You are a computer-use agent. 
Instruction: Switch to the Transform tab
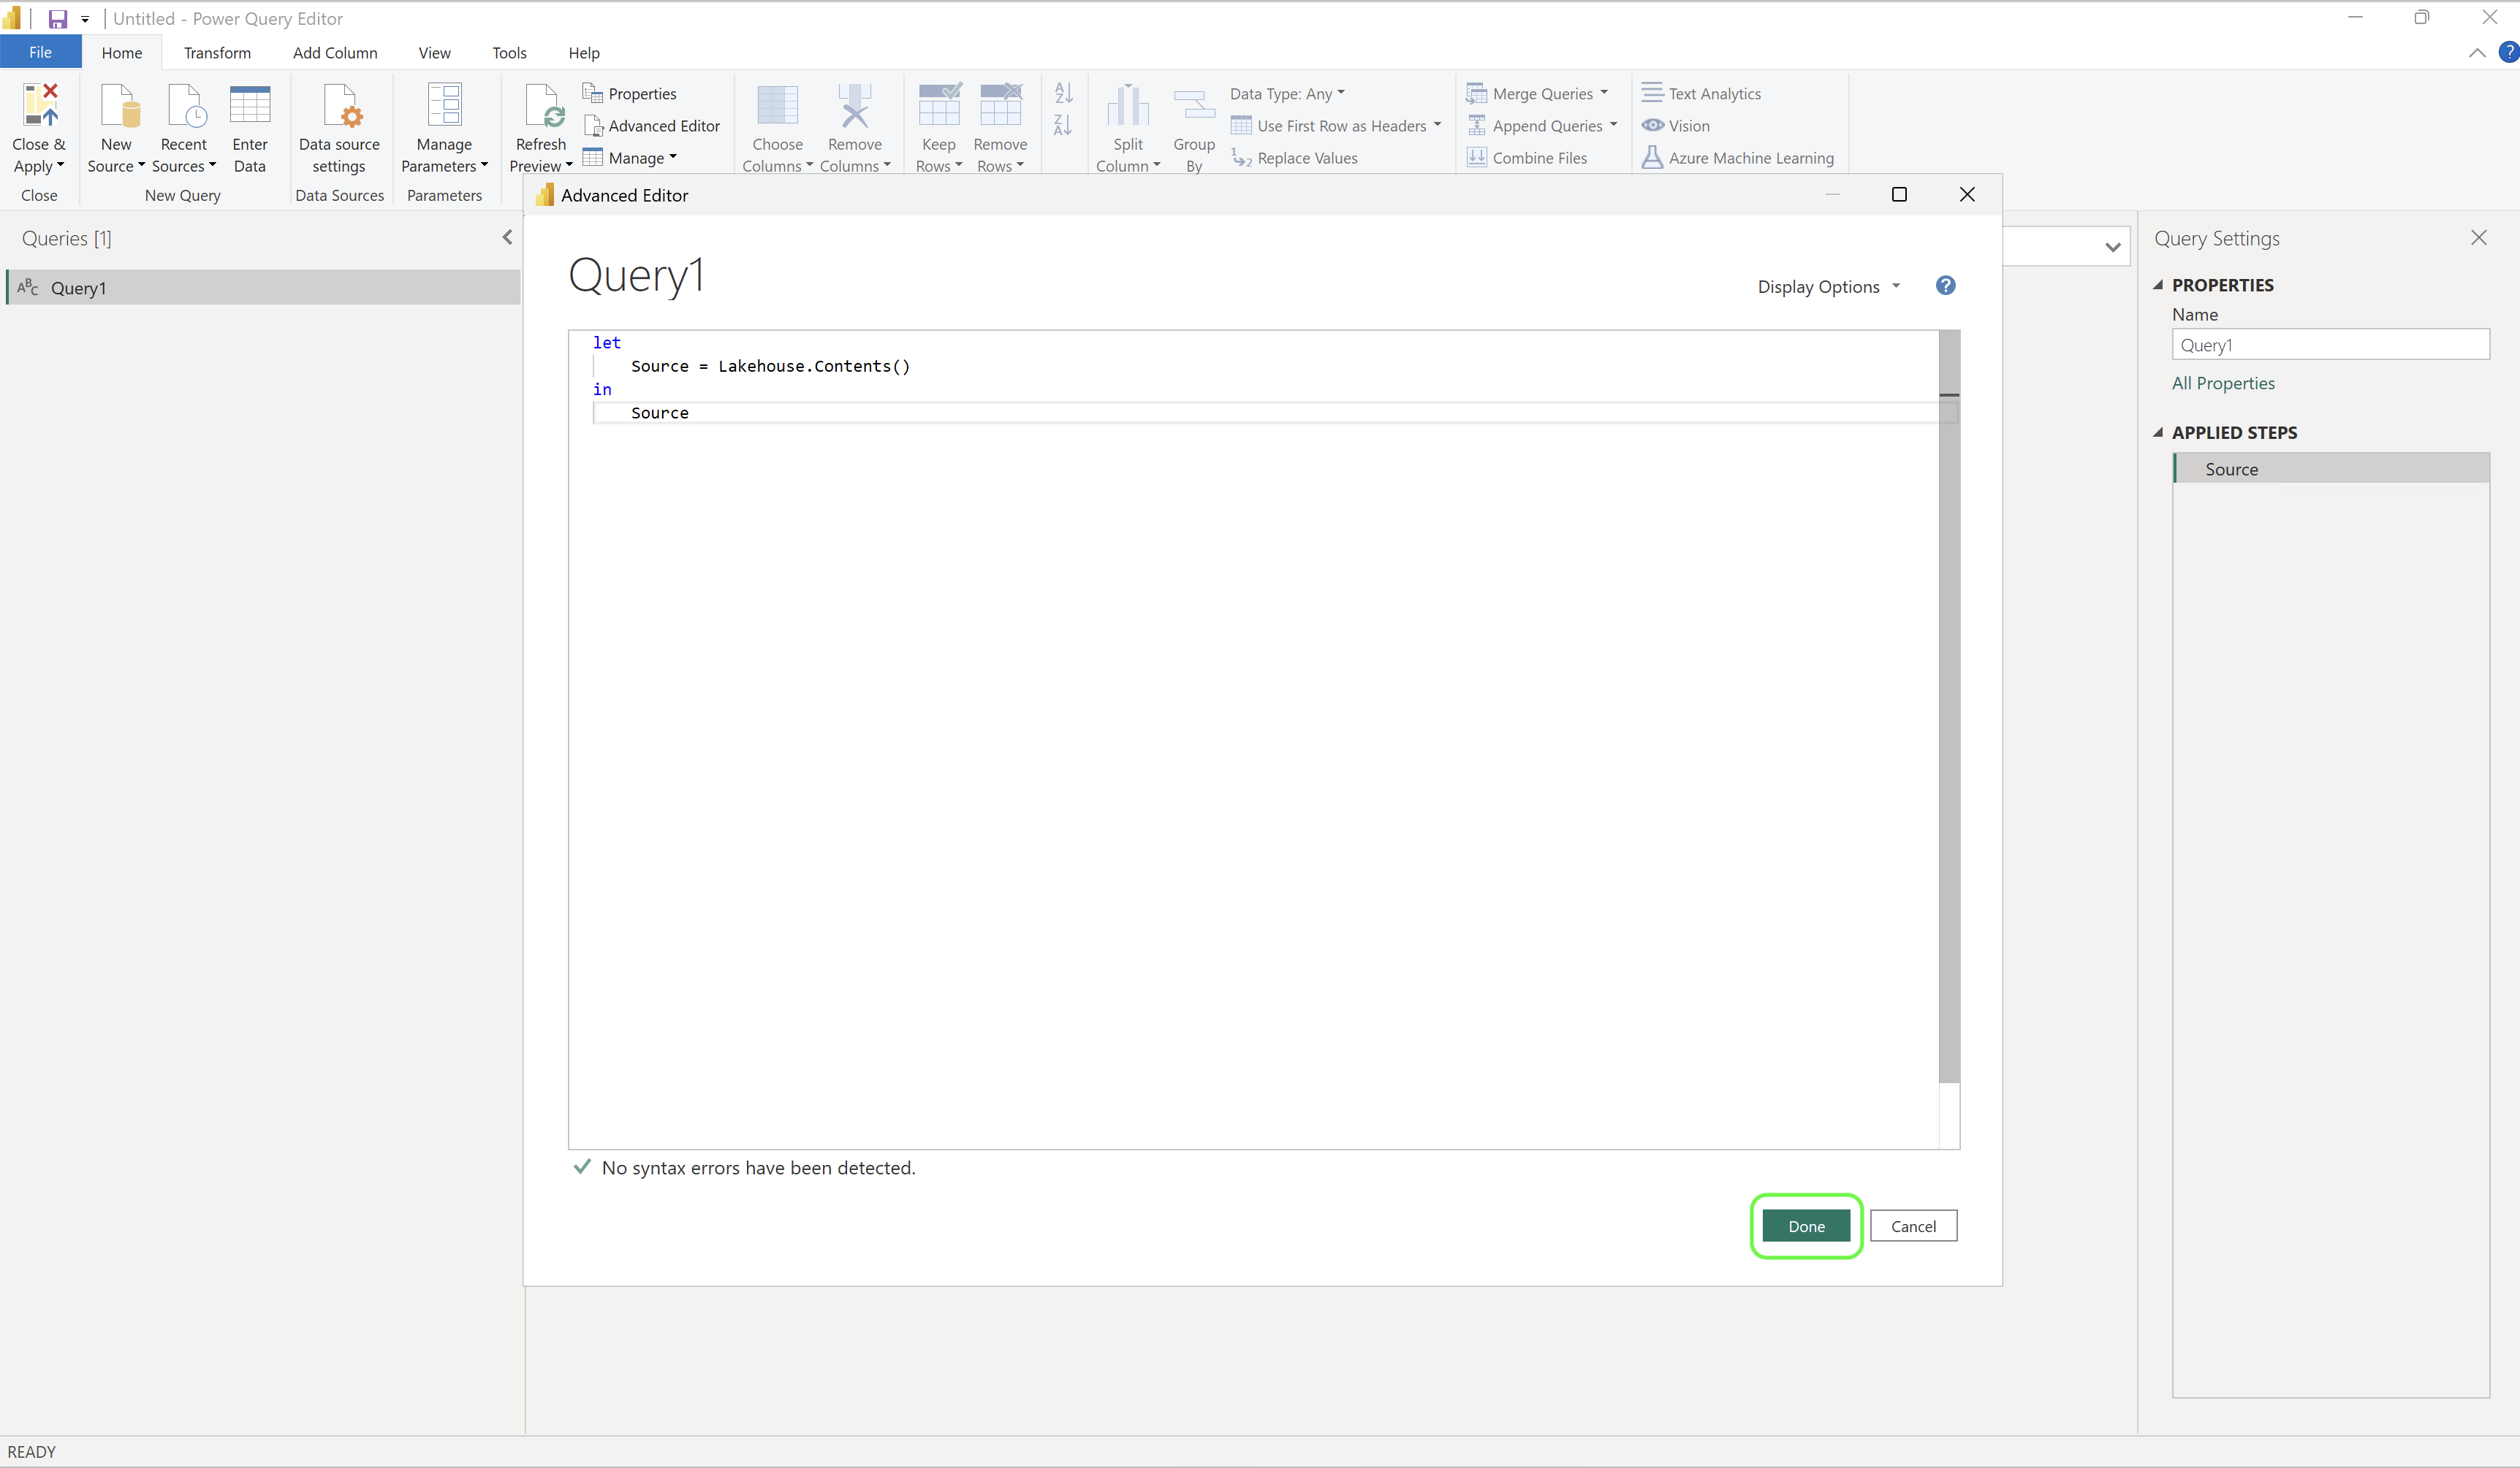pos(217,52)
